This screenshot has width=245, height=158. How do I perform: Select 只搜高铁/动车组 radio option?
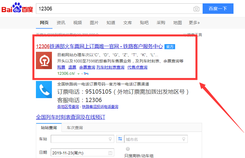coord(128,149)
